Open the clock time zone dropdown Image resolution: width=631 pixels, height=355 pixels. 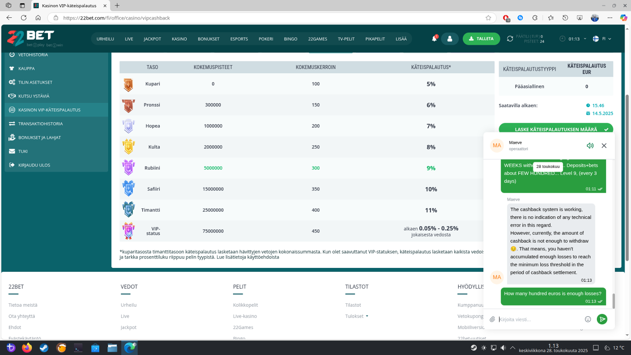coord(574,39)
